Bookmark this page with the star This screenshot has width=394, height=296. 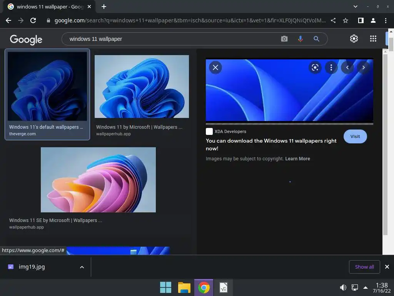pos(346,20)
